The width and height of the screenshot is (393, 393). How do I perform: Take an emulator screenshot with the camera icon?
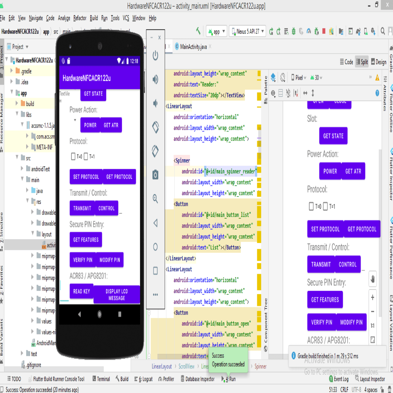click(x=155, y=175)
